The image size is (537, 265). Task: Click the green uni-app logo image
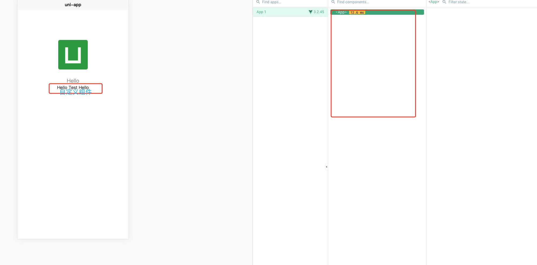pyautogui.click(x=73, y=55)
